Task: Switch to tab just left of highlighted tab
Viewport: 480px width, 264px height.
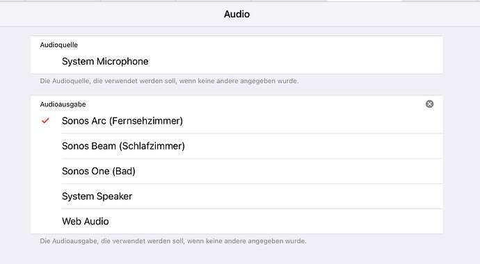Action: click(289, 1)
